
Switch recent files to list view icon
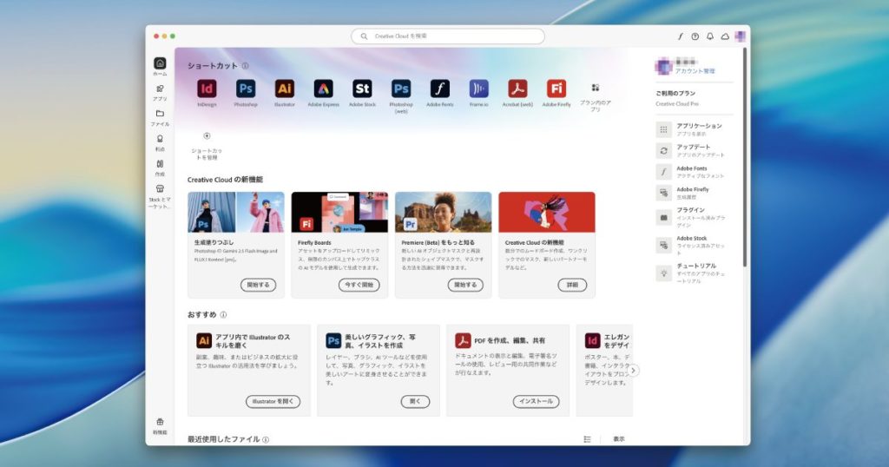pos(588,439)
